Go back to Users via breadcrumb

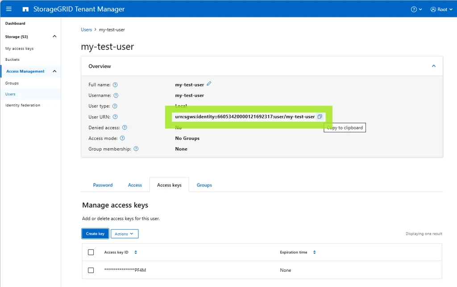(86, 30)
